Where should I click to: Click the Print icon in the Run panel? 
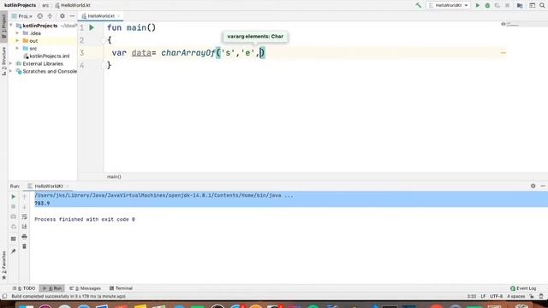click(x=25, y=236)
